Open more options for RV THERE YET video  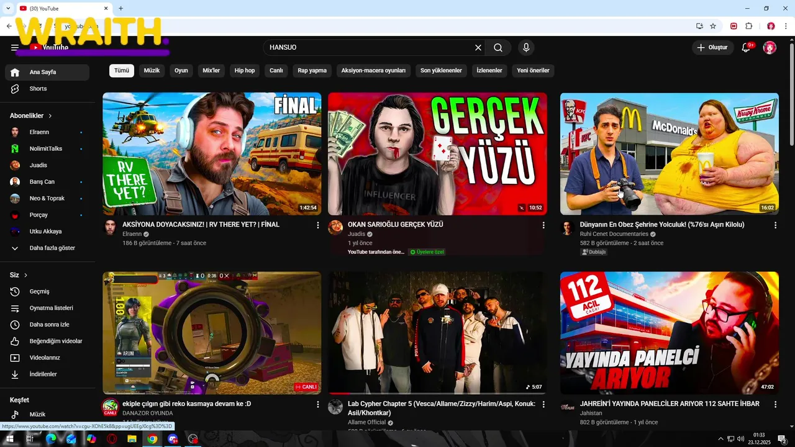318,225
